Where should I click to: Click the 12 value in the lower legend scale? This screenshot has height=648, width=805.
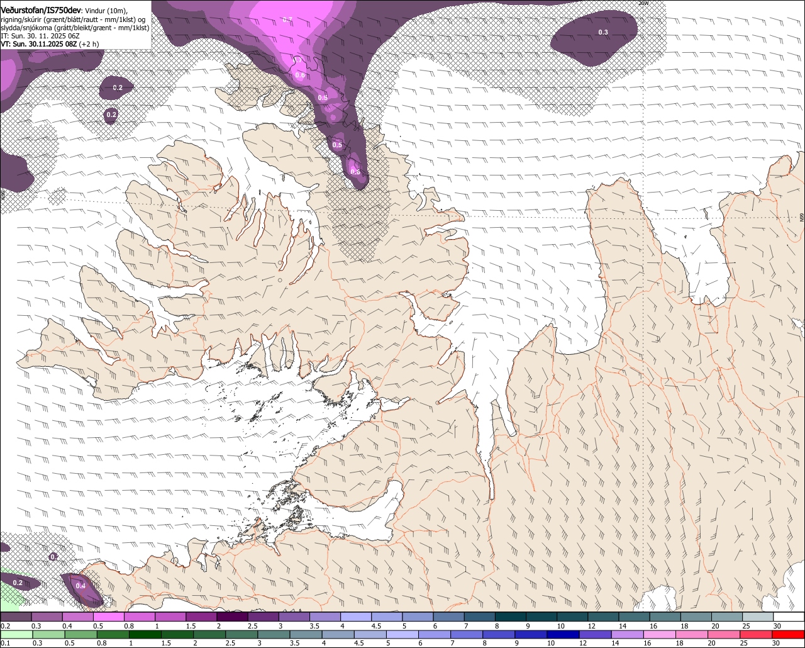[x=582, y=643]
